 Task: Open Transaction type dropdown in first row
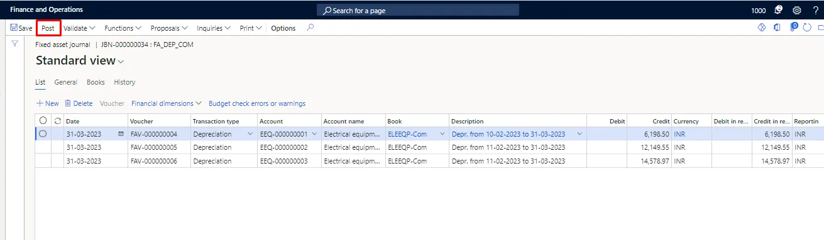[251, 134]
